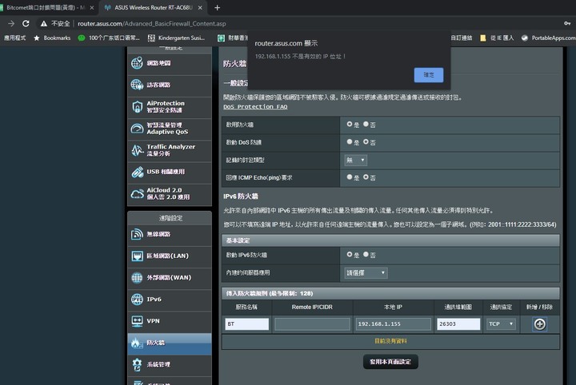Image resolution: width=576 pixels, height=385 pixels.
Task: Disable firewall by selecting 否
Action: coord(366,125)
